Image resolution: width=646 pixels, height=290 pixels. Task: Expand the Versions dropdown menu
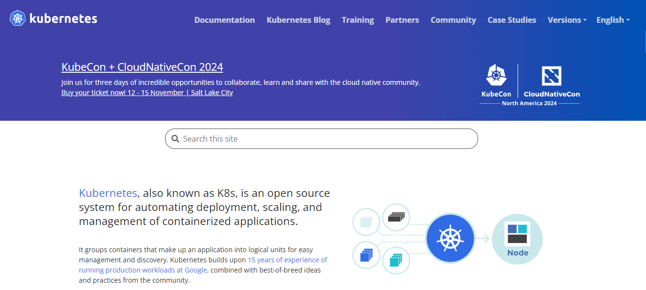click(567, 20)
